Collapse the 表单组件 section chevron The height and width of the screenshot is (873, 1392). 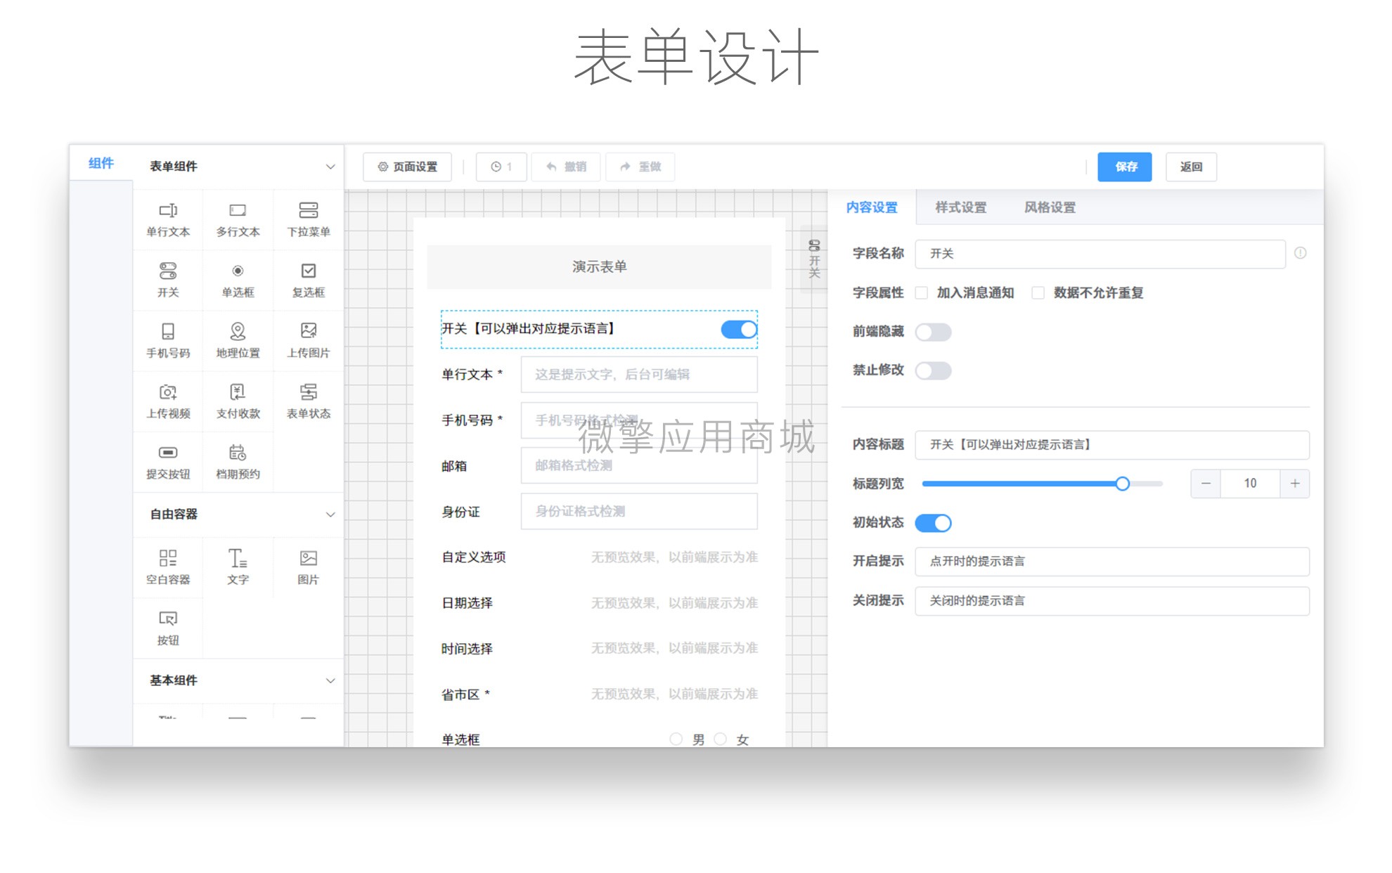pos(330,167)
